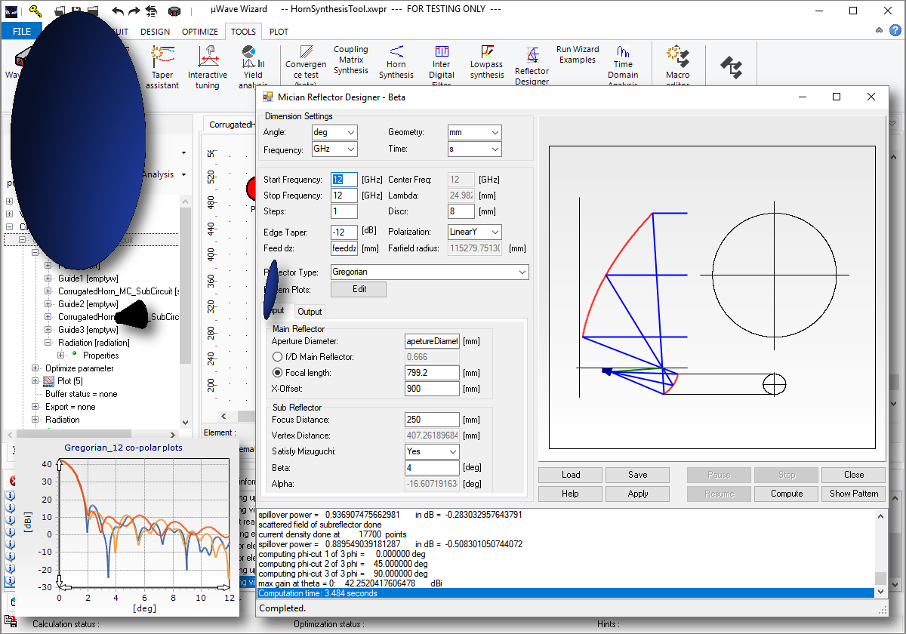Open the Inter Digital Filter tool
Viewport: 906px width, 634px height.
click(442, 67)
